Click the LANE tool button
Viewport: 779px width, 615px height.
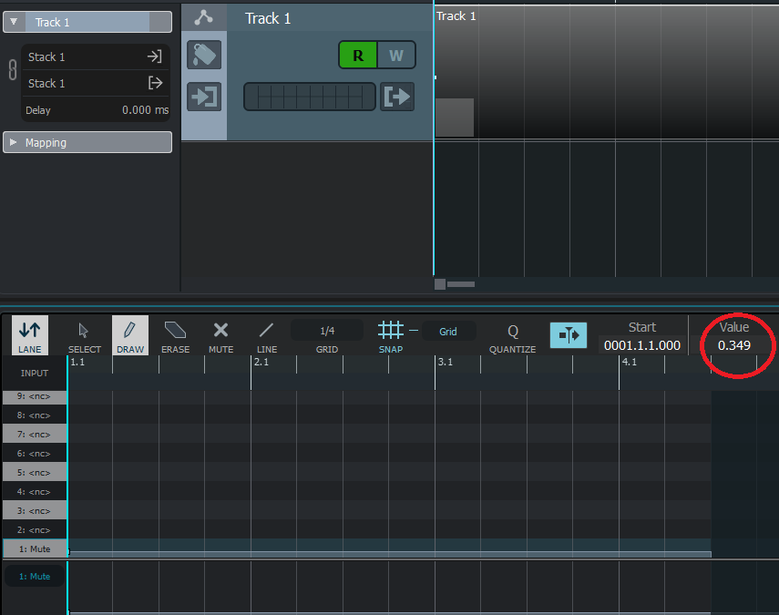click(30, 335)
